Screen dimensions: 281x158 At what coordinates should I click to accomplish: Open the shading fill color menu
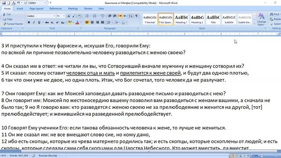click(117, 22)
